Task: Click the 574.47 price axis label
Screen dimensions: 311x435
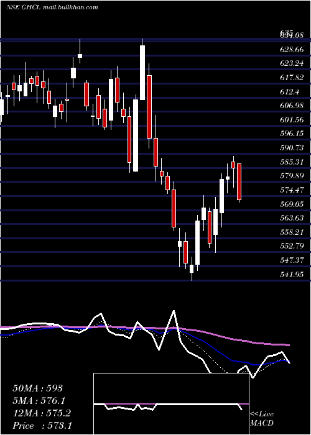Action: pyautogui.click(x=292, y=190)
